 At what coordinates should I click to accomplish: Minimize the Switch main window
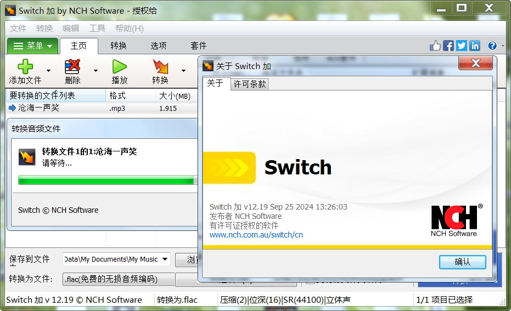pos(441,8)
